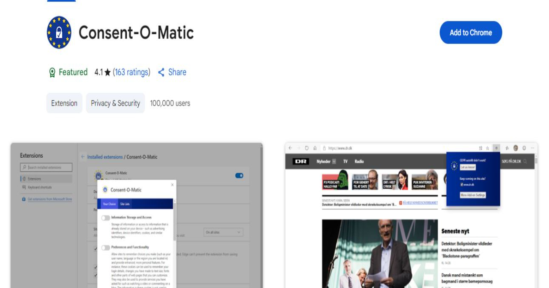549x288 pixels.
Task: Open the 163 ratings link
Action: (132, 72)
